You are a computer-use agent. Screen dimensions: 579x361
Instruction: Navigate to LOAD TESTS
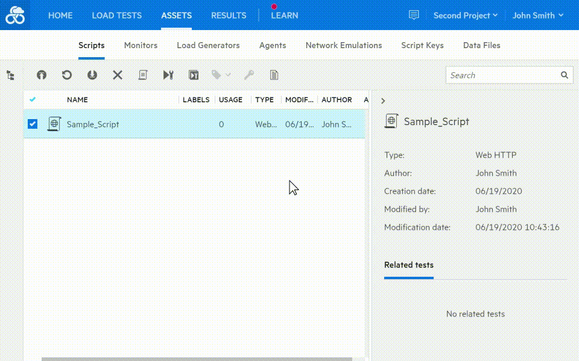116,16
